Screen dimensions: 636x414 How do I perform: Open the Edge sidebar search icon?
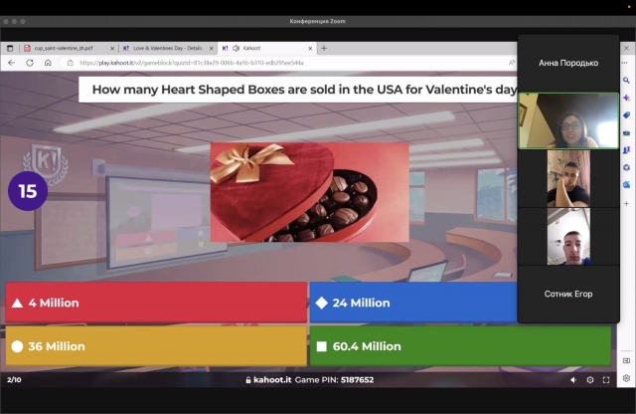click(x=626, y=81)
